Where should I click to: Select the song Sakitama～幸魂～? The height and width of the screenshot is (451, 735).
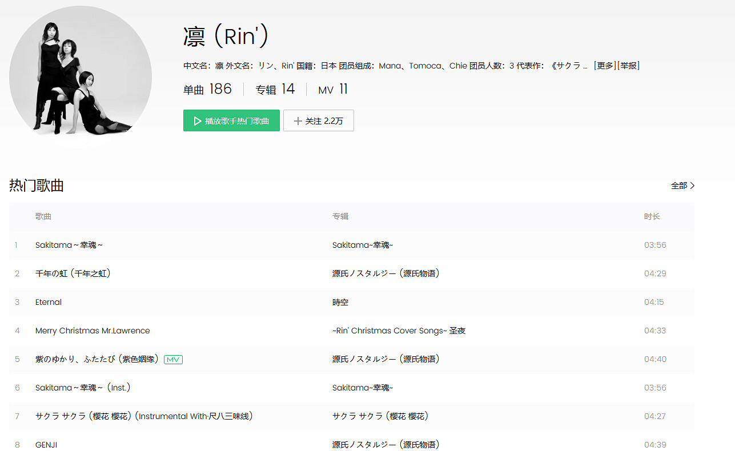point(69,244)
